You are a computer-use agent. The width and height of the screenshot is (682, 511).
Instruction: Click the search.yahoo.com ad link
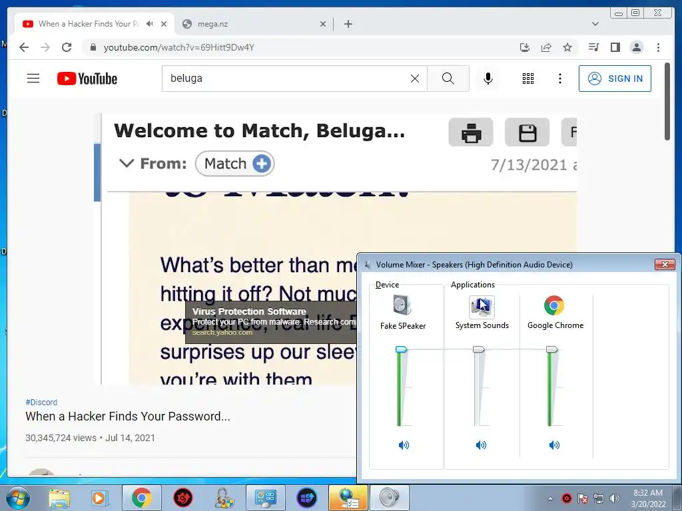[x=222, y=333]
